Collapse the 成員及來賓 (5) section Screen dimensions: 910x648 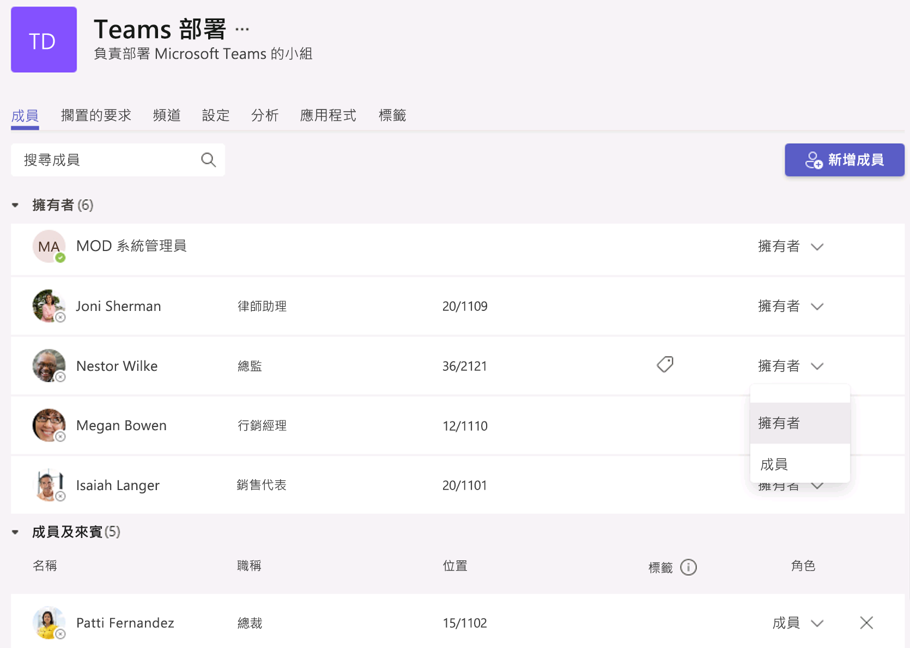[15, 532]
